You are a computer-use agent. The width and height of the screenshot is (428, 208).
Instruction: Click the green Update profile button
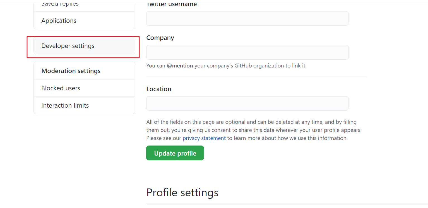point(175,153)
